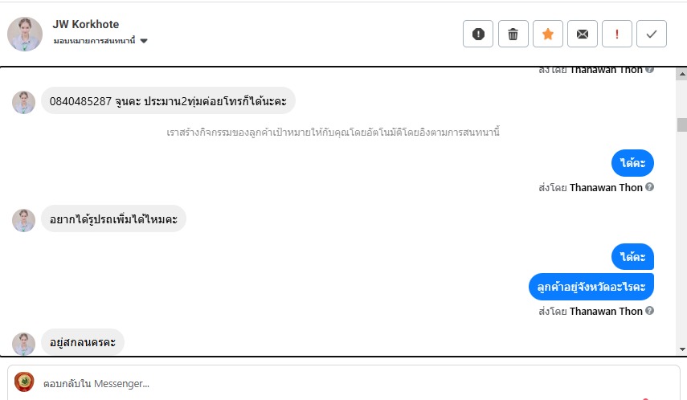The width and height of the screenshot is (687, 400).
Task: Open JW Korkhote profile picture in header
Action: (x=24, y=34)
